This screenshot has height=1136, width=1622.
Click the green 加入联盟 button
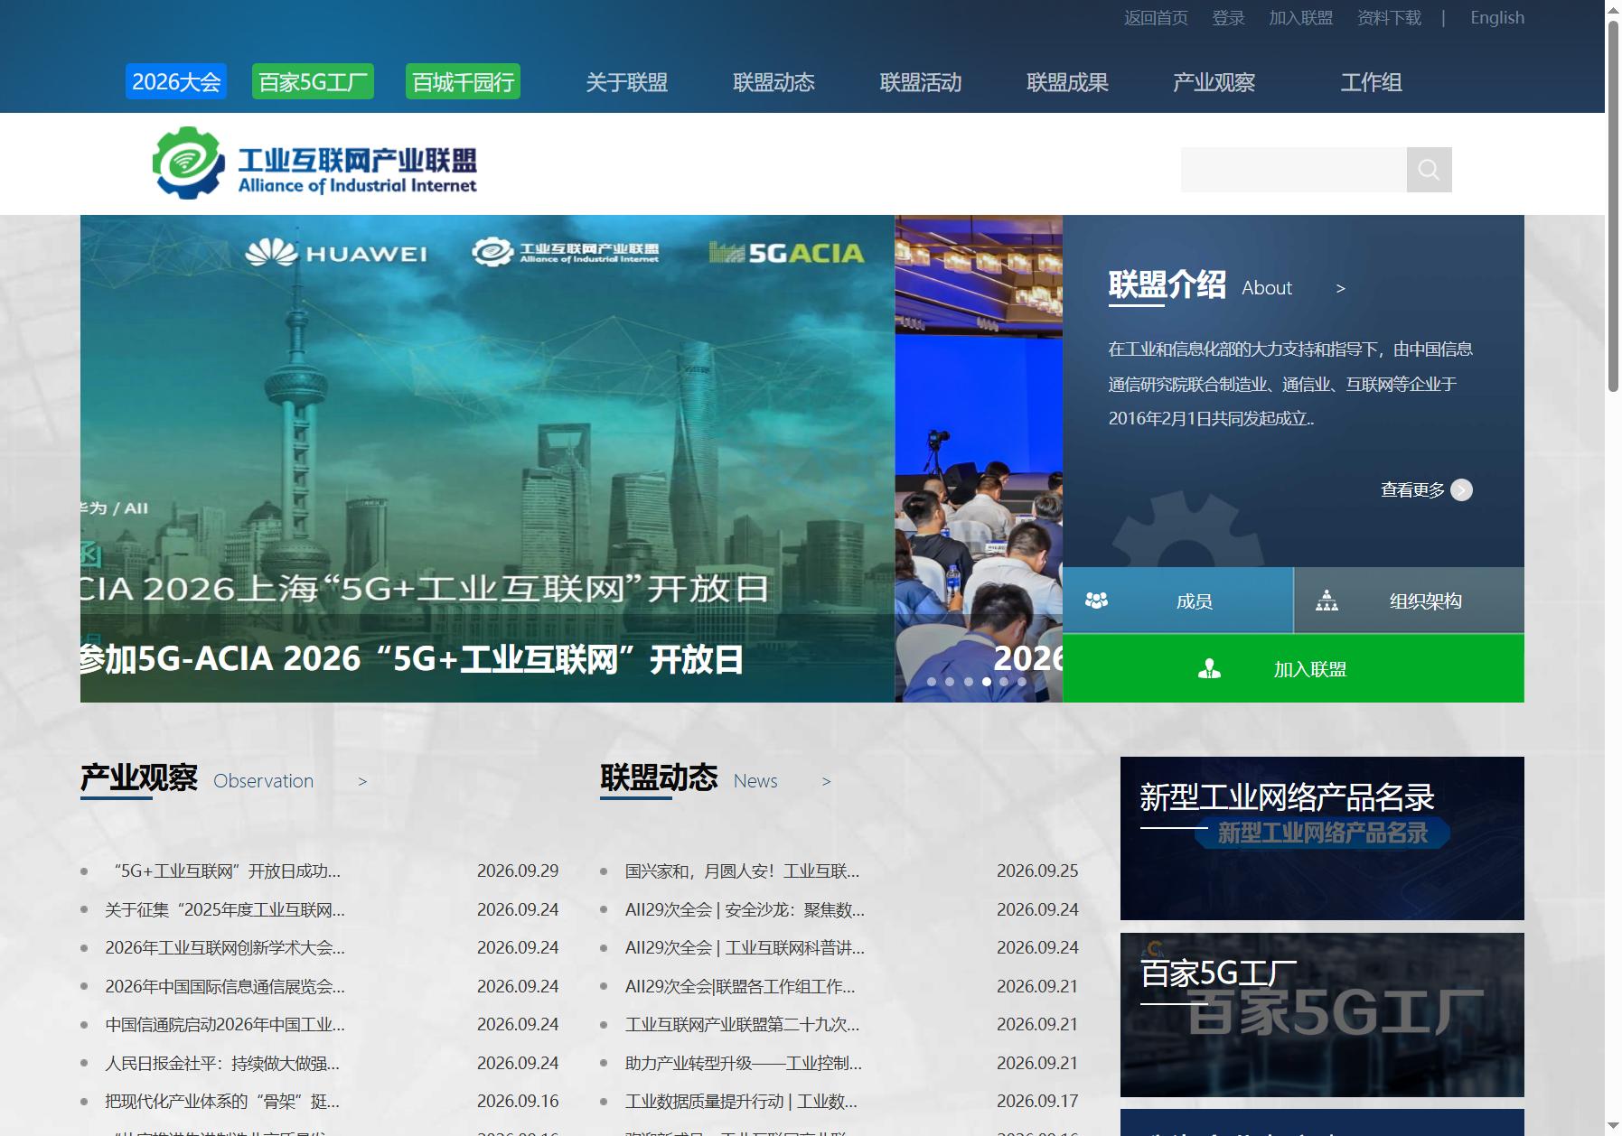(1293, 668)
